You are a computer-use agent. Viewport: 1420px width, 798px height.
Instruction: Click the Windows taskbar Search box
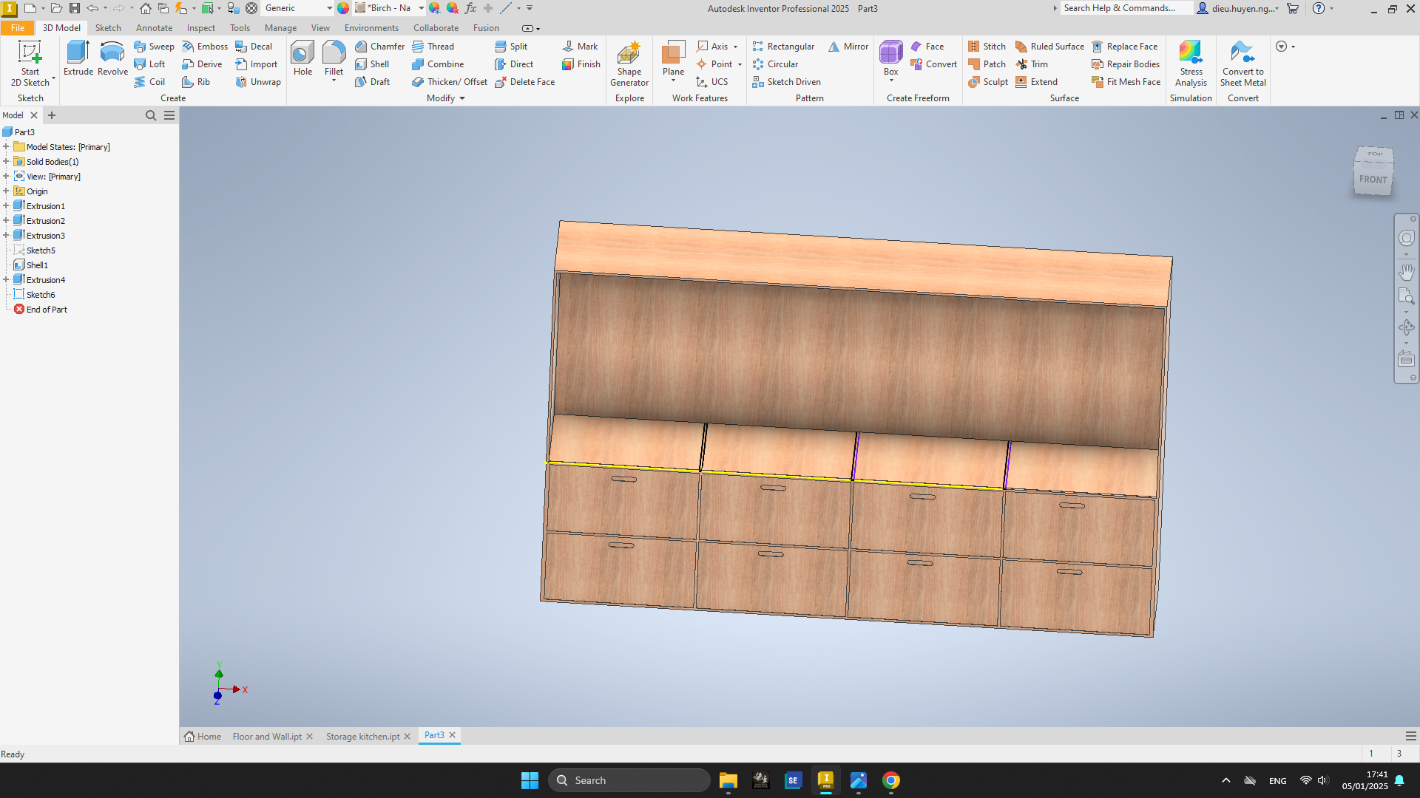click(629, 780)
